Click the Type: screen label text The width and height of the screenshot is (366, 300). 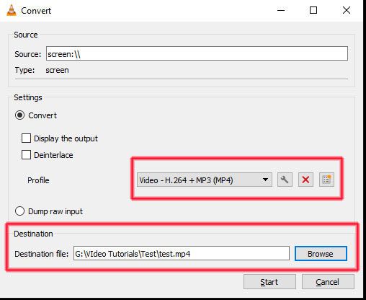point(42,70)
